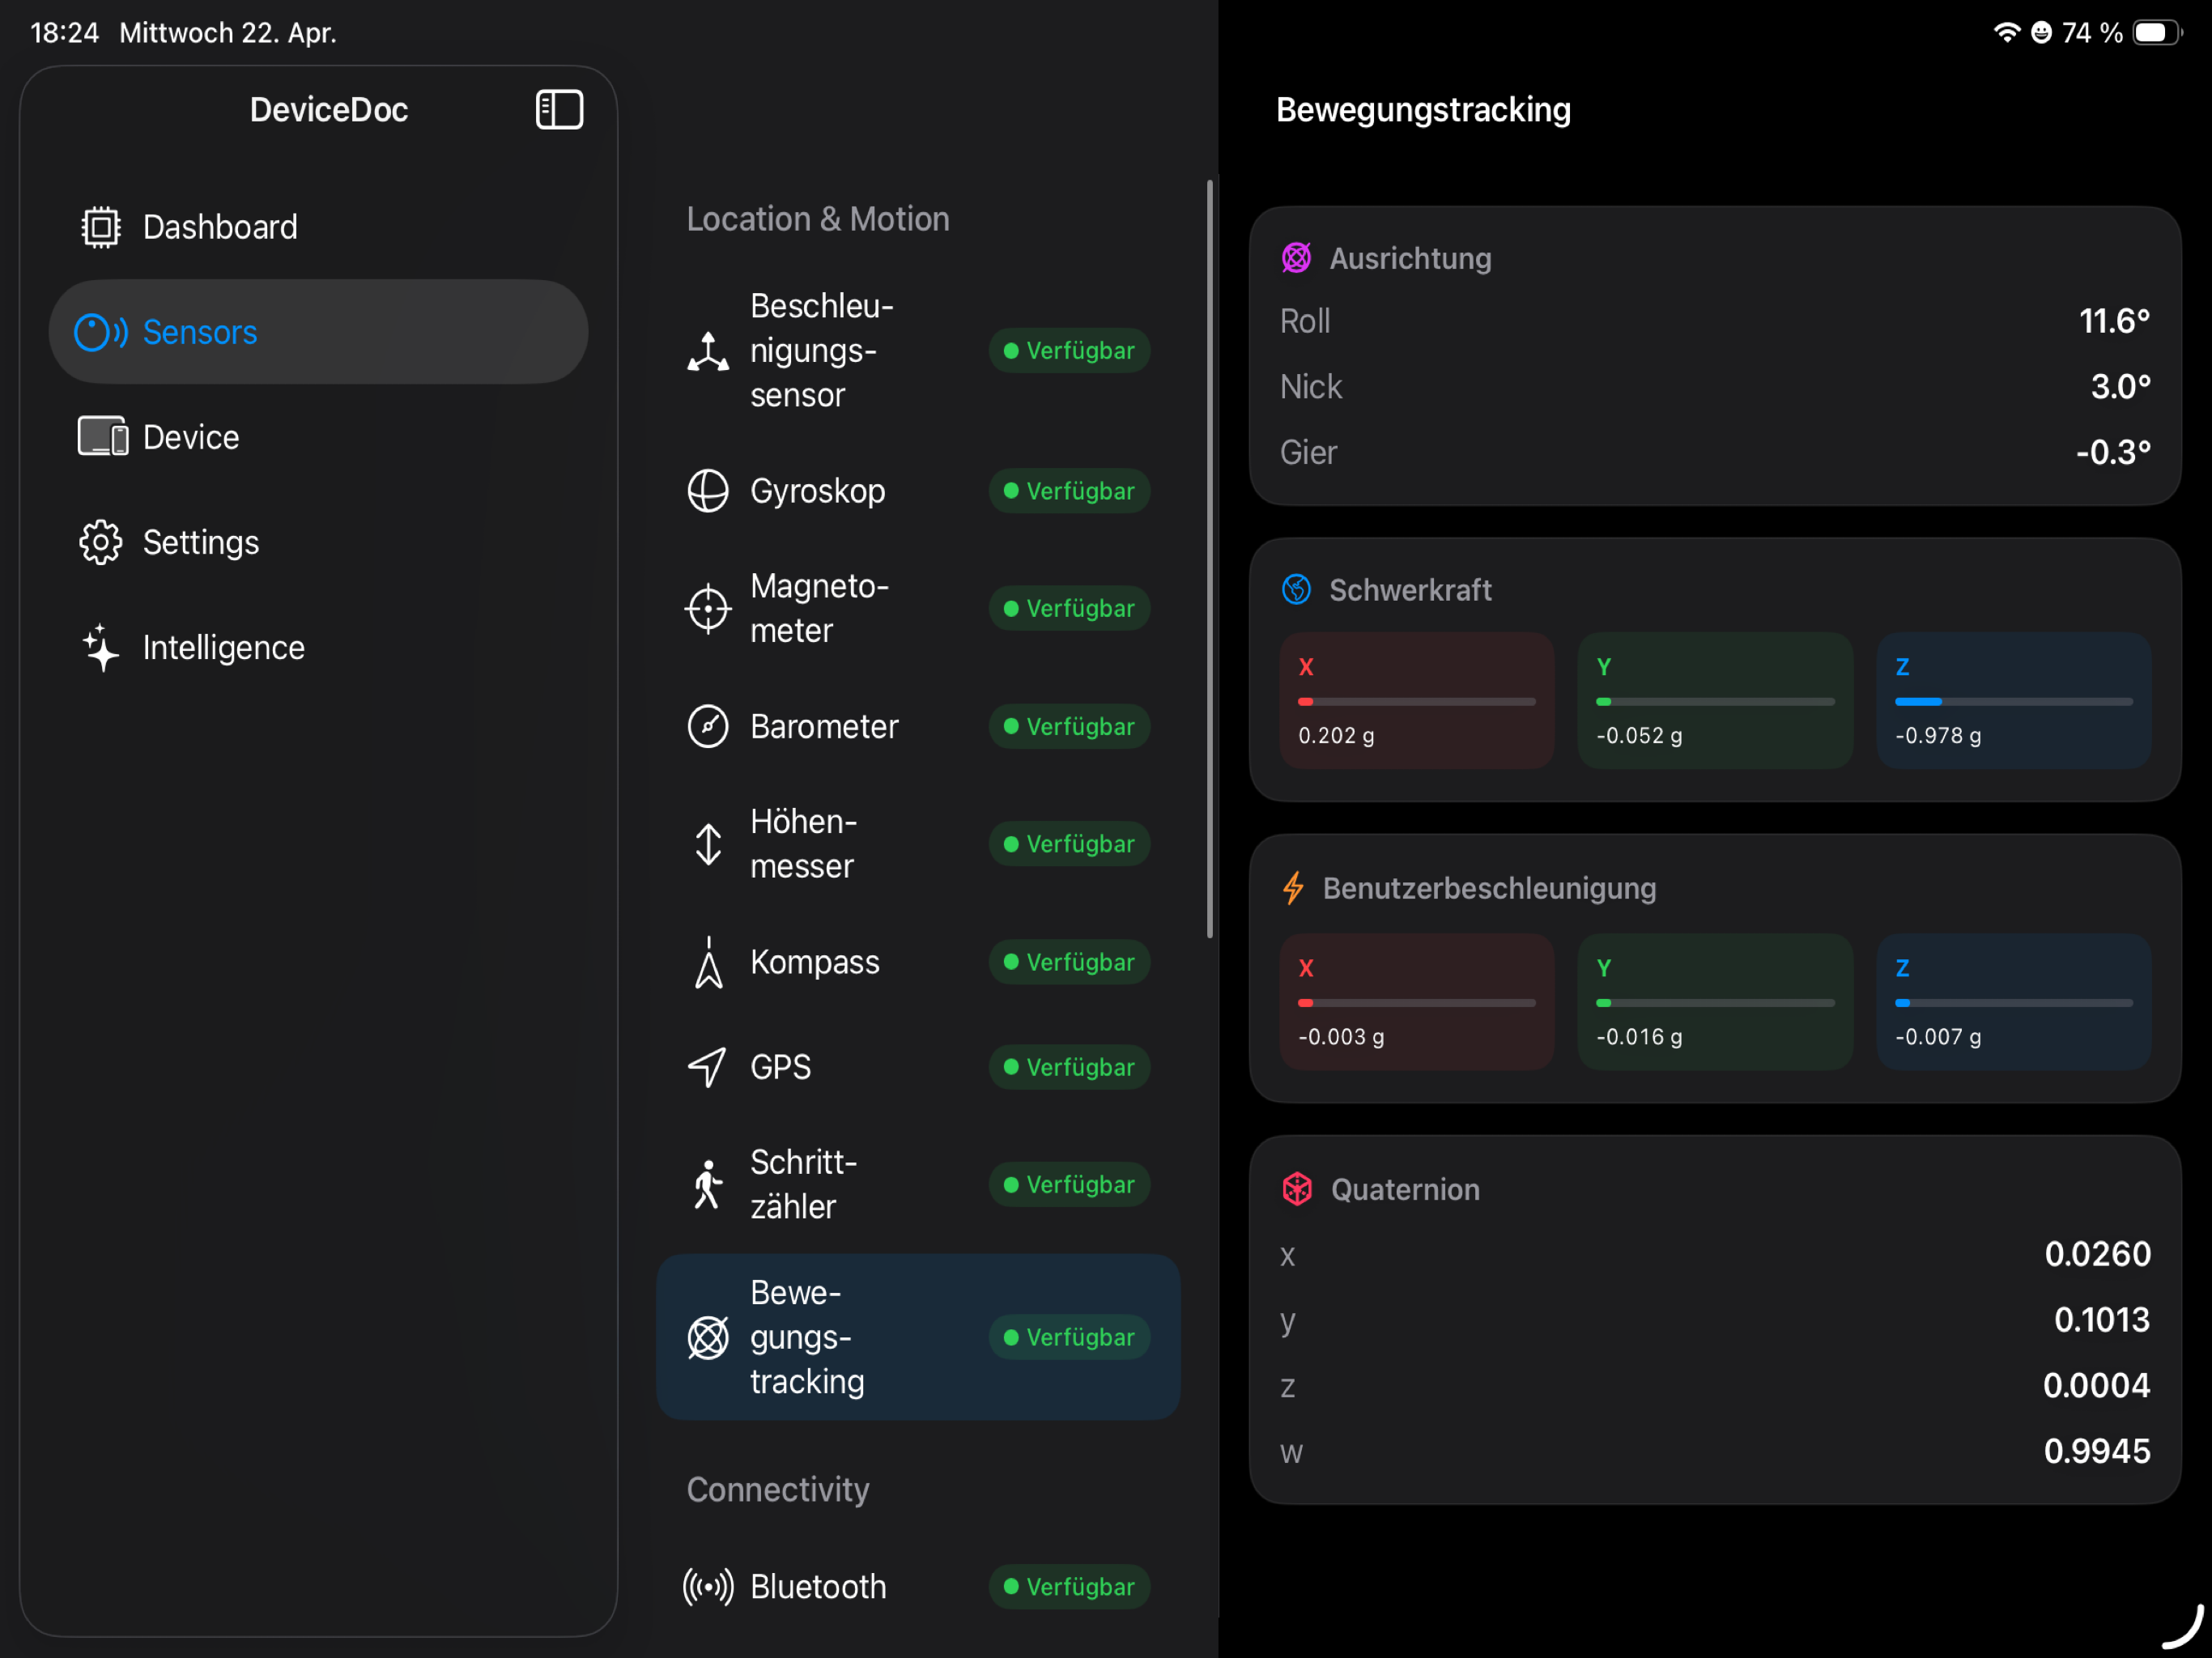
Task: Select the Höhenmesser list entry
Action: (x=918, y=844)
